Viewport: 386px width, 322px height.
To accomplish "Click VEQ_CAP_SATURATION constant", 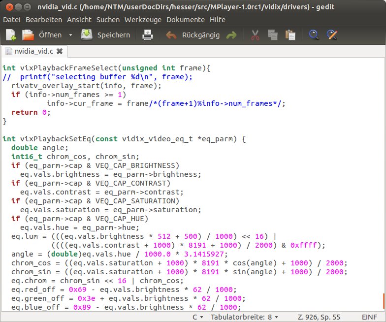I will (x=135, y=201).
